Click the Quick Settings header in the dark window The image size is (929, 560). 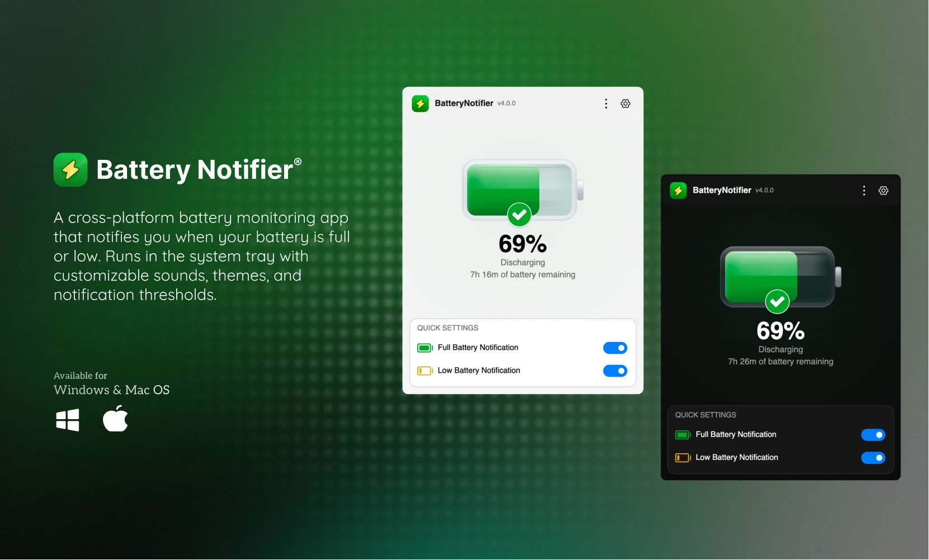tap(705, 415)
